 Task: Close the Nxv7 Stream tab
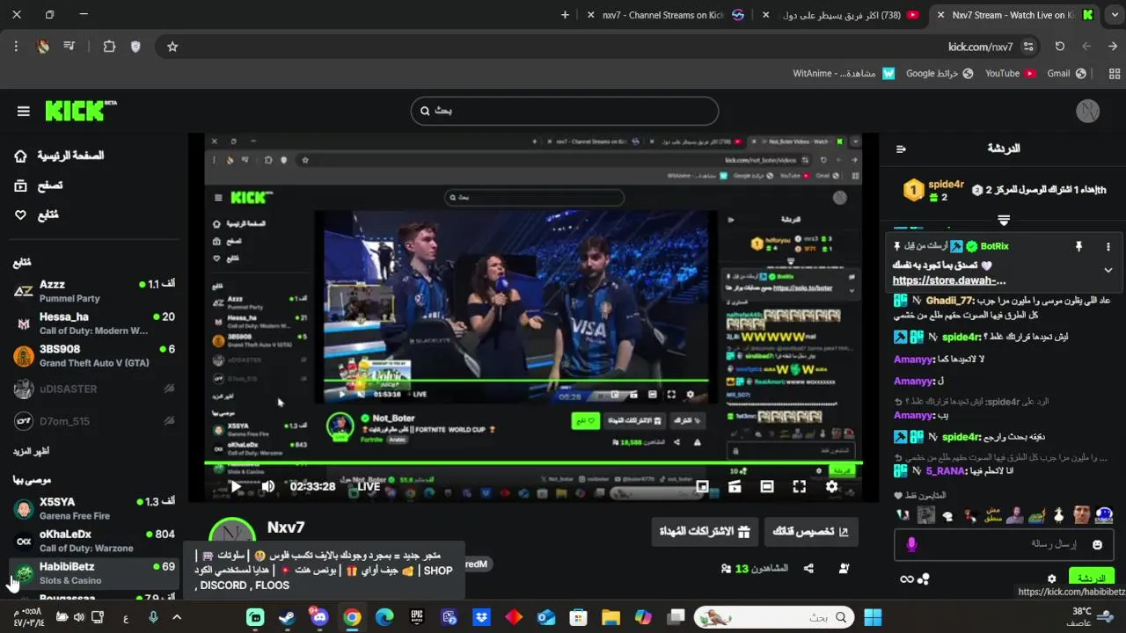coord(940,15)
